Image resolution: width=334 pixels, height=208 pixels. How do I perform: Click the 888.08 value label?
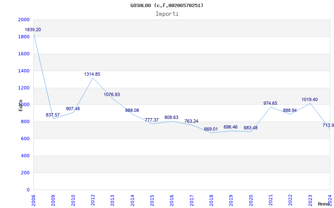point(132,110)
